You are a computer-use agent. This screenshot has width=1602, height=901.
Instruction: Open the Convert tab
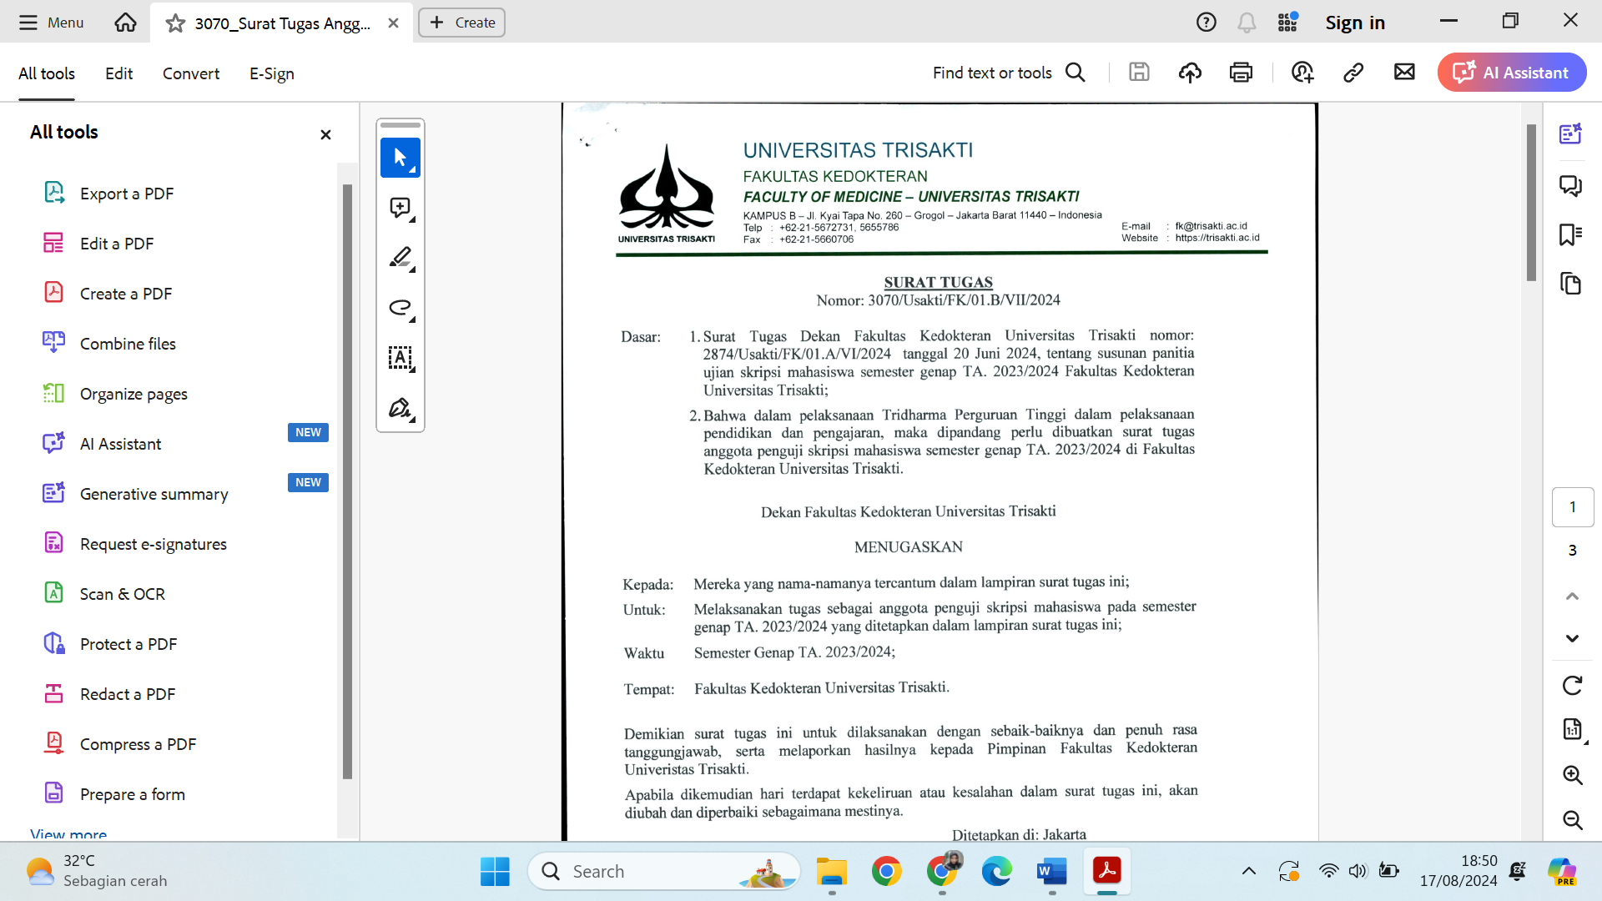click(x=190, y=73)
